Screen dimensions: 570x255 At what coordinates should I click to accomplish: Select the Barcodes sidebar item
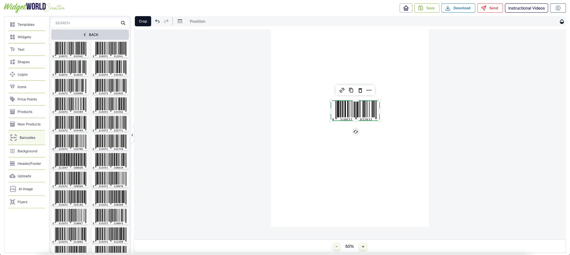pyautogui.click(x=26, y=138)
